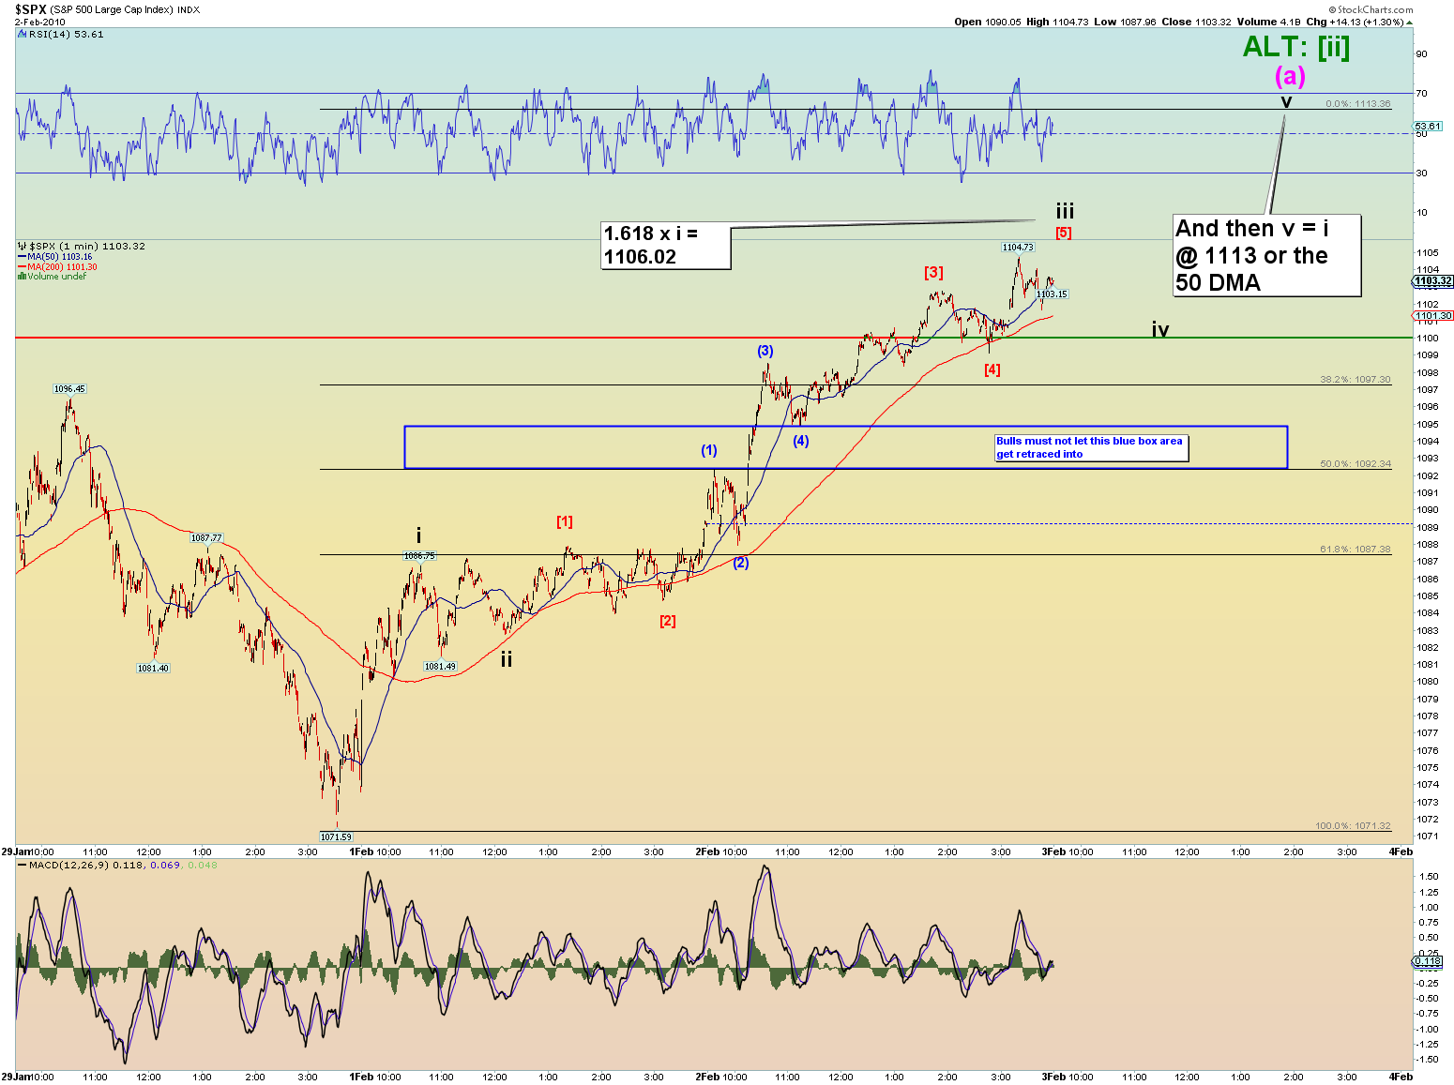Screen dimensions: 1454x1085
Task: Click the MA(50) 1103.16 legend entry
Action: [55, 256]
